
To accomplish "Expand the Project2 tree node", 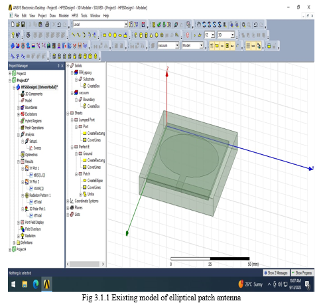I will 10,73.
